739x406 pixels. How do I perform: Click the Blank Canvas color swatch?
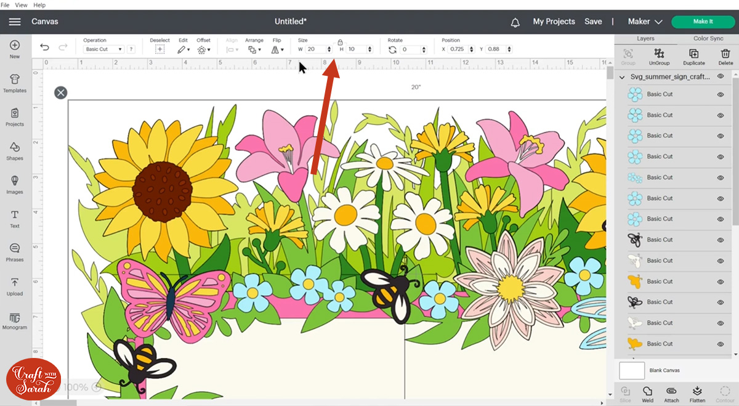tap(632, 370)
